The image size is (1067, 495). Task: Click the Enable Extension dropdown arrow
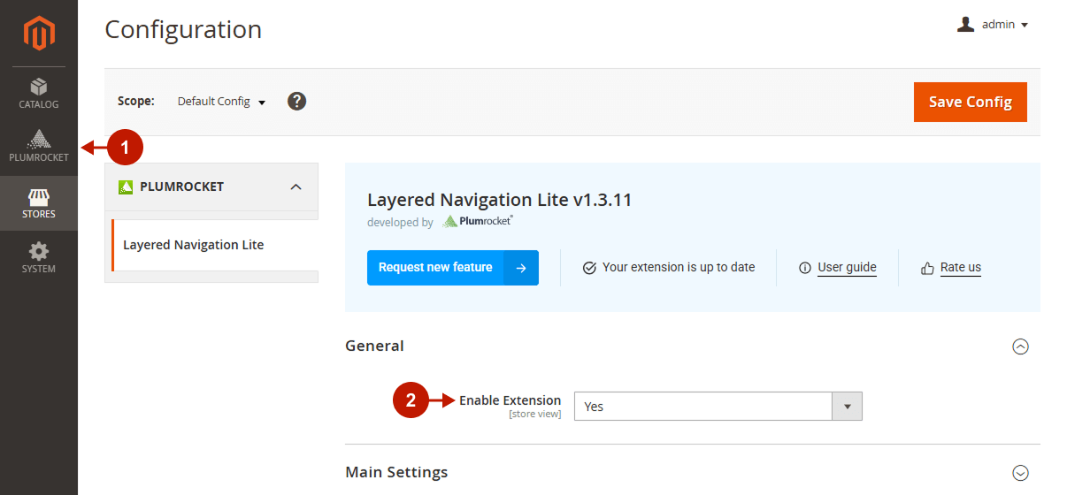pos(847,407)
